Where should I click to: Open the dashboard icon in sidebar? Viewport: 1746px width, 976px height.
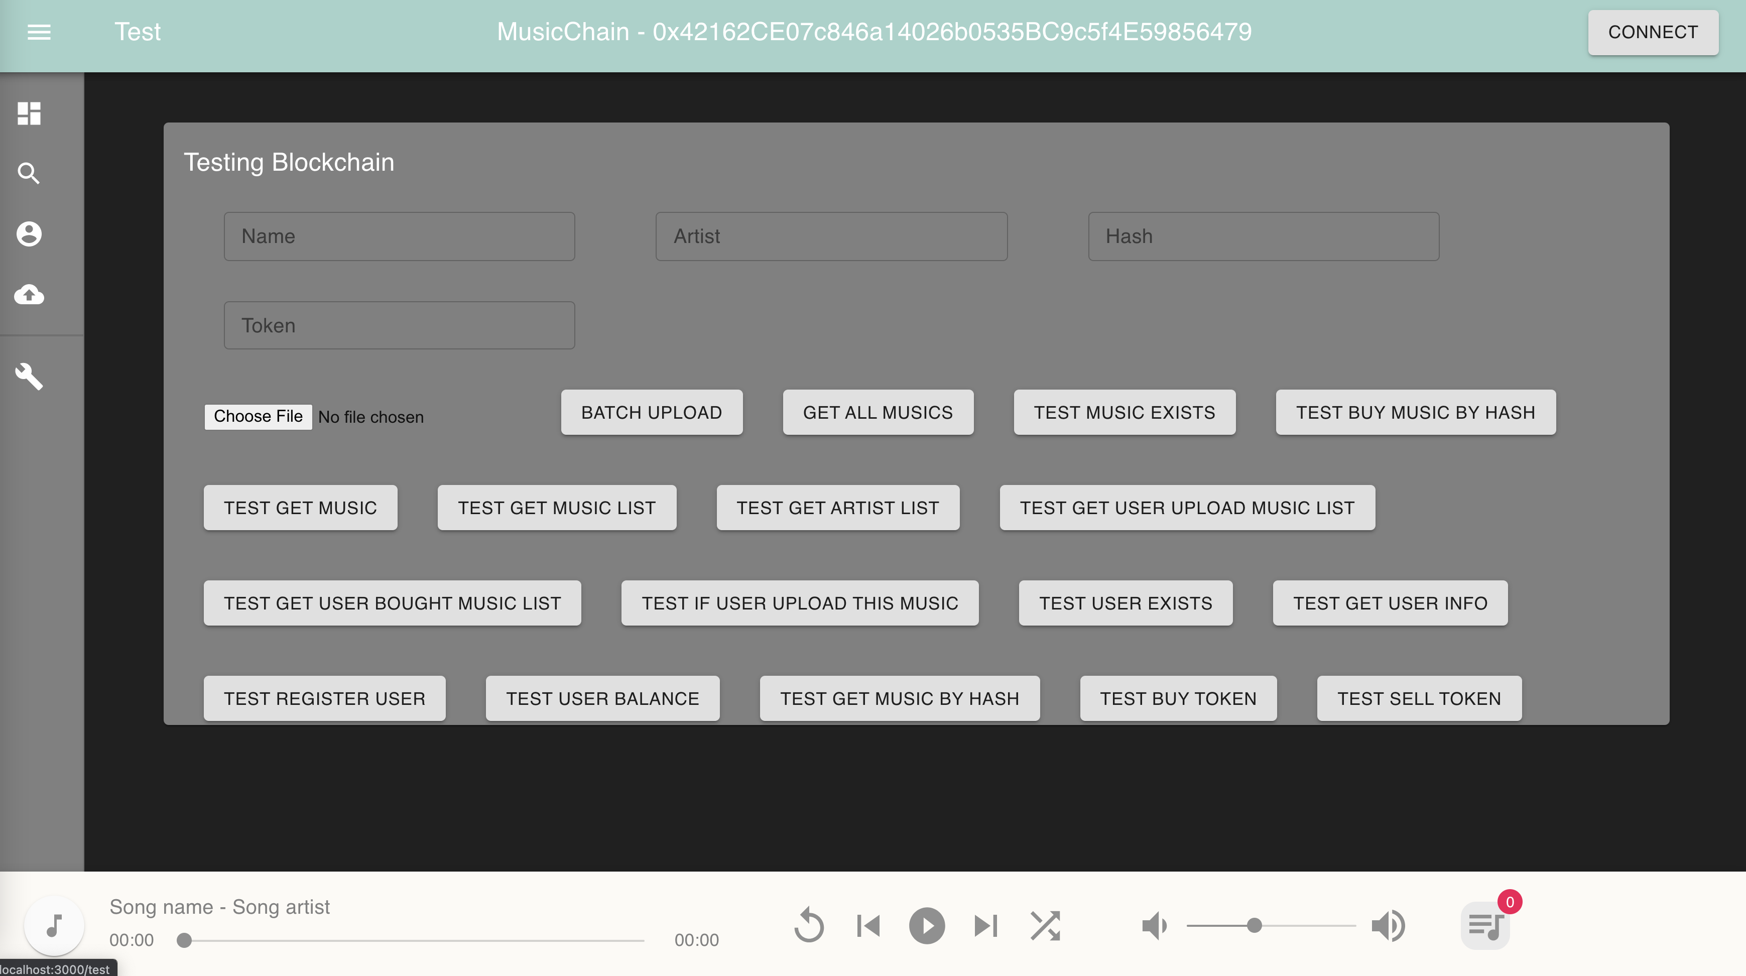tap(29, 113)
